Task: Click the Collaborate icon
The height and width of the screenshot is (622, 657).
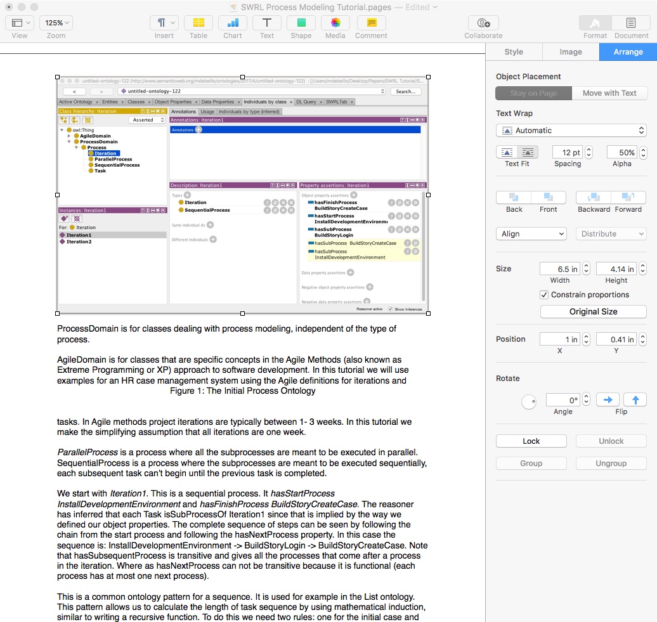Action: pyautogui.click(x=483, y=23)
